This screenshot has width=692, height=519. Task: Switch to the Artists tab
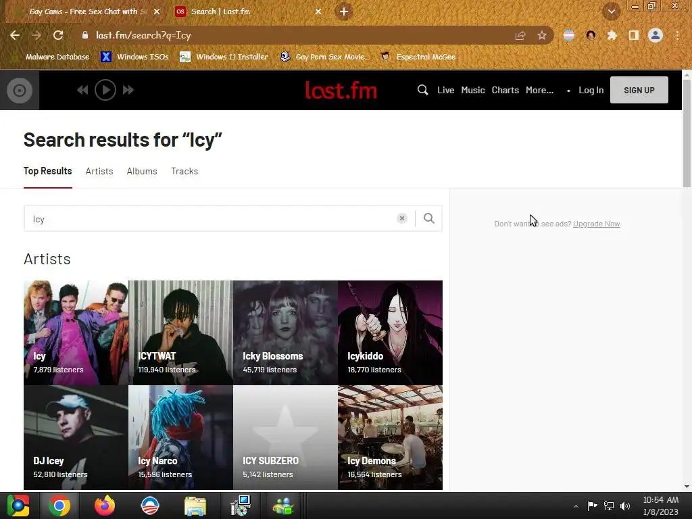point(99,171)
